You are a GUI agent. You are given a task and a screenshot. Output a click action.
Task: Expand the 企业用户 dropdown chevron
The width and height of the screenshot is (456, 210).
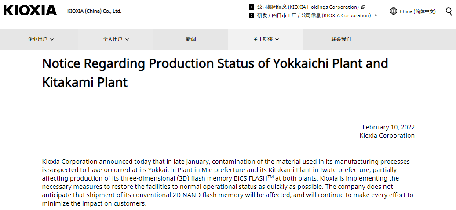click(52, 39)
